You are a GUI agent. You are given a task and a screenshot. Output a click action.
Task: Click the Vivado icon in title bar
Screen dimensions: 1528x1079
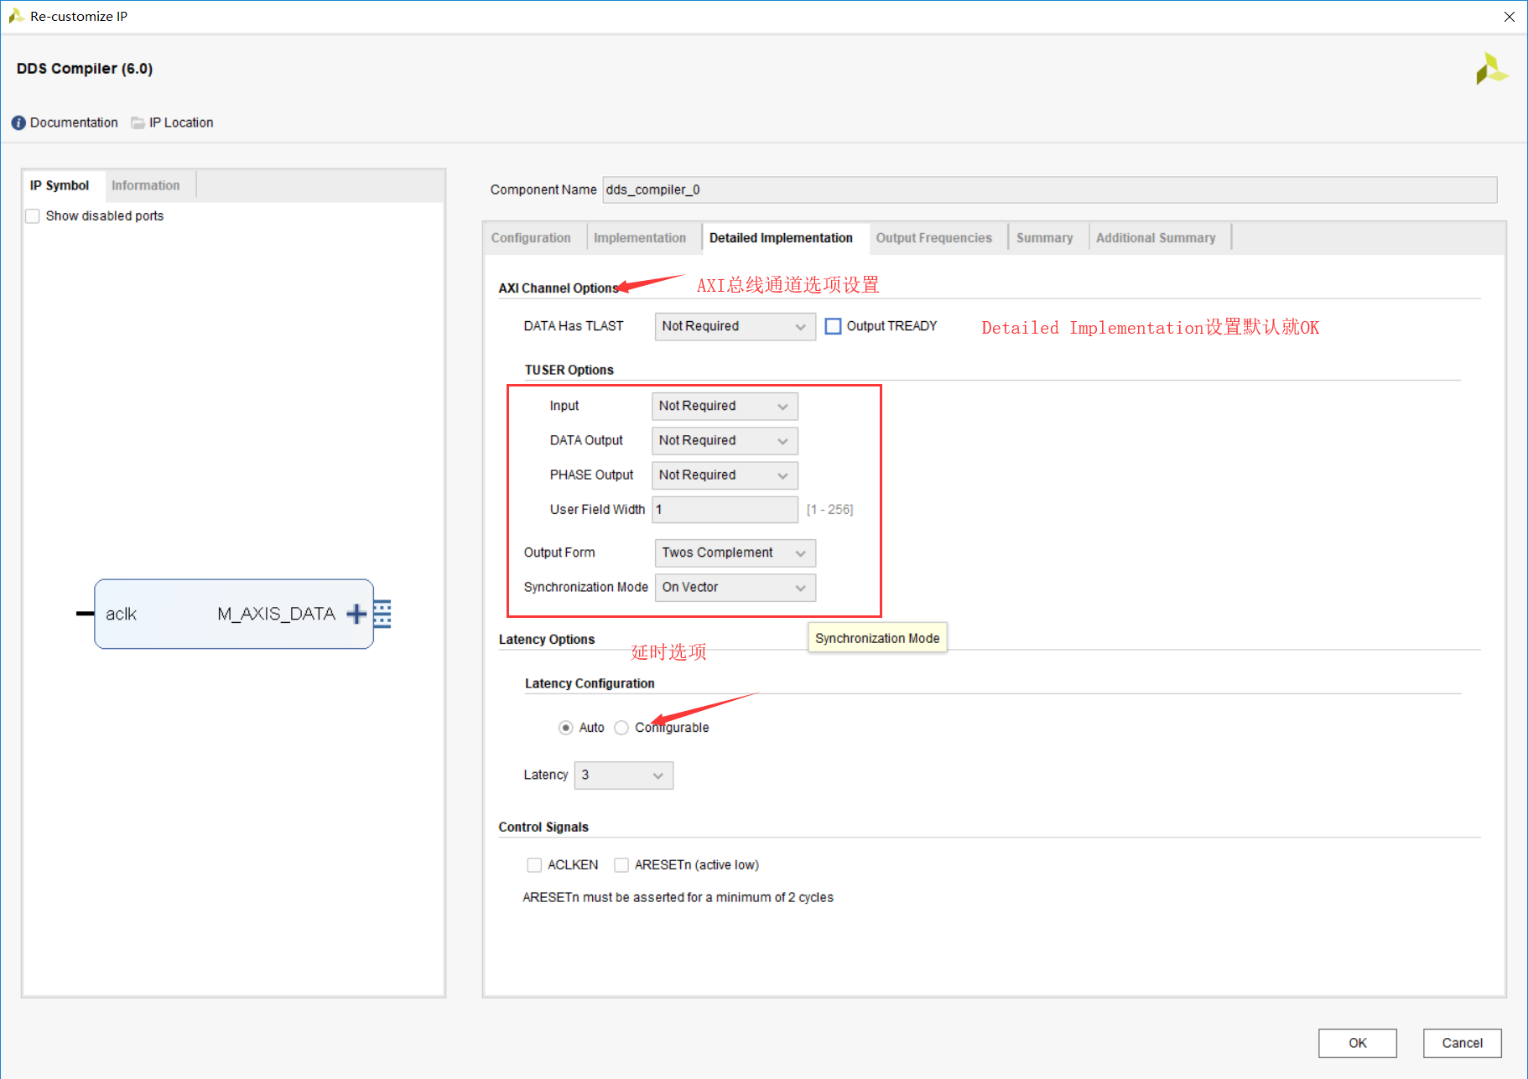[15, 16]
